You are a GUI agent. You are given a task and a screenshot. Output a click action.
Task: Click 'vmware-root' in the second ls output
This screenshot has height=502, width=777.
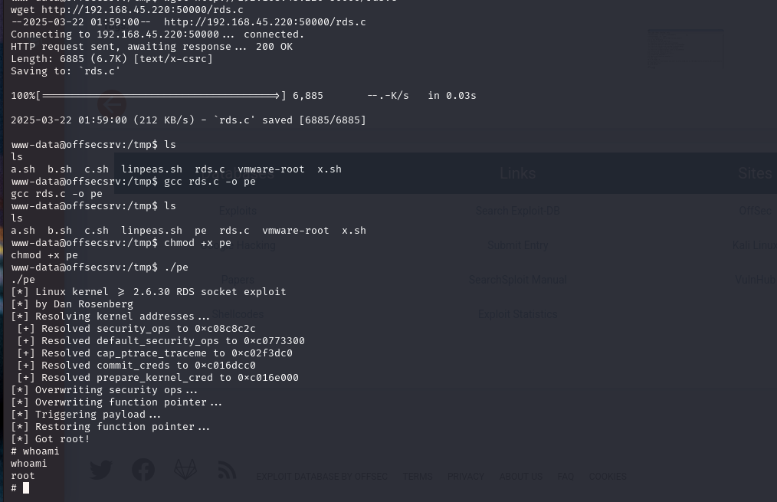pos(295,231)
